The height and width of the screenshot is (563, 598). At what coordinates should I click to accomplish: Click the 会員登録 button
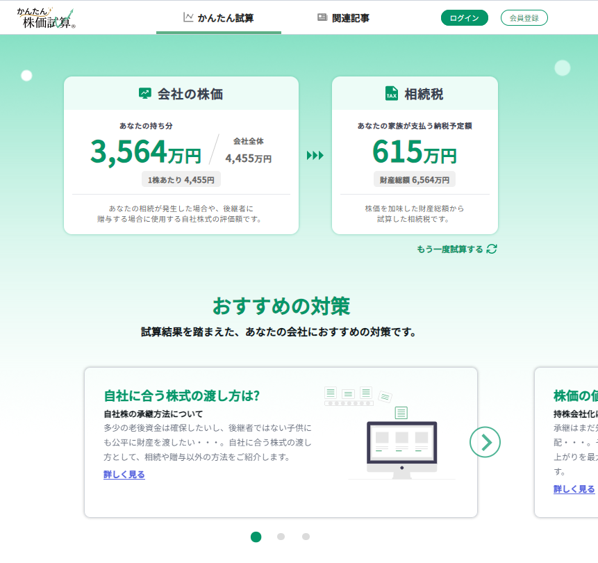click(x=524, y=18)
